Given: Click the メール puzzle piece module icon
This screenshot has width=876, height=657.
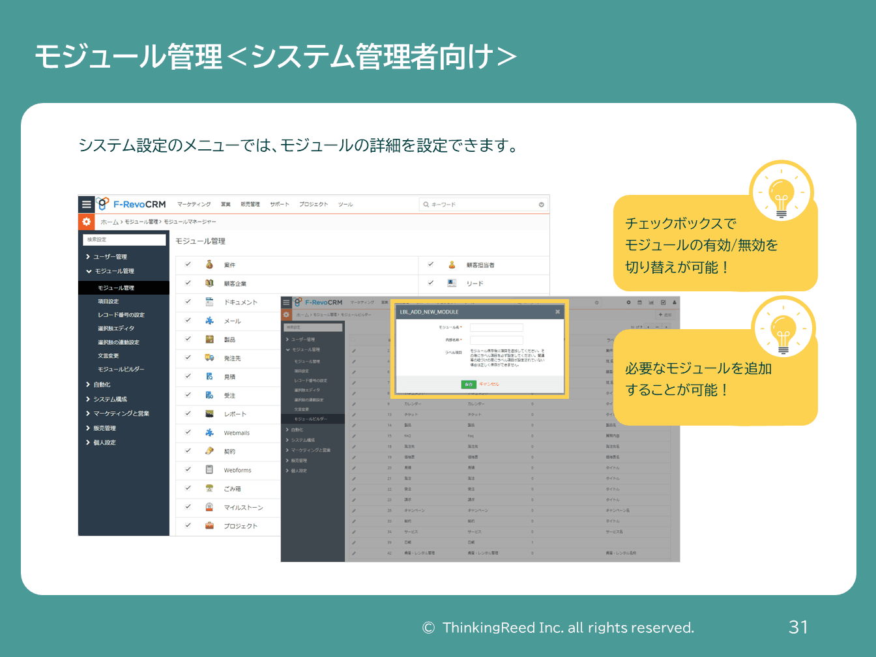Looking at the screenshot, I should (209, 321).
